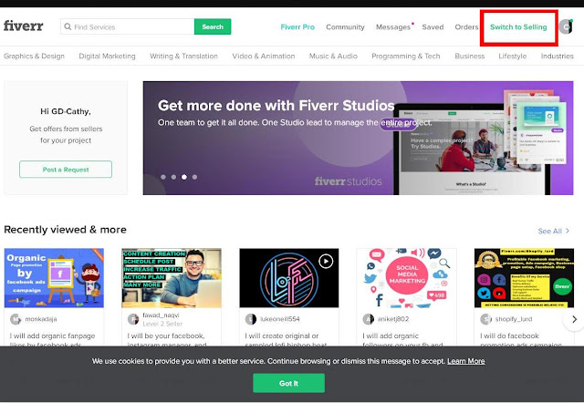This screenshot has height=403, width=584.
Task: Click the green Search button
Action: (213, 26)
